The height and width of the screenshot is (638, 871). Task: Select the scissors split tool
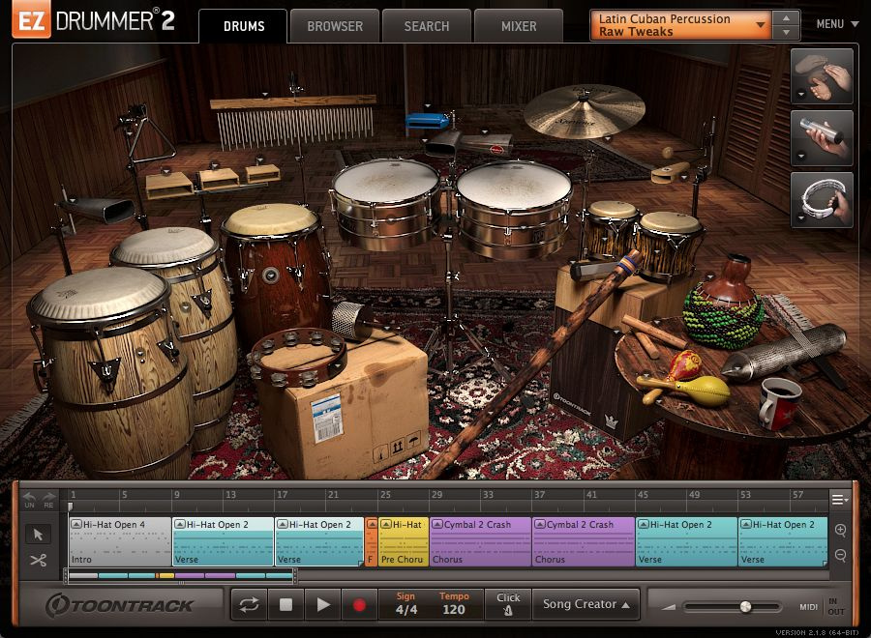click(39, 559)
